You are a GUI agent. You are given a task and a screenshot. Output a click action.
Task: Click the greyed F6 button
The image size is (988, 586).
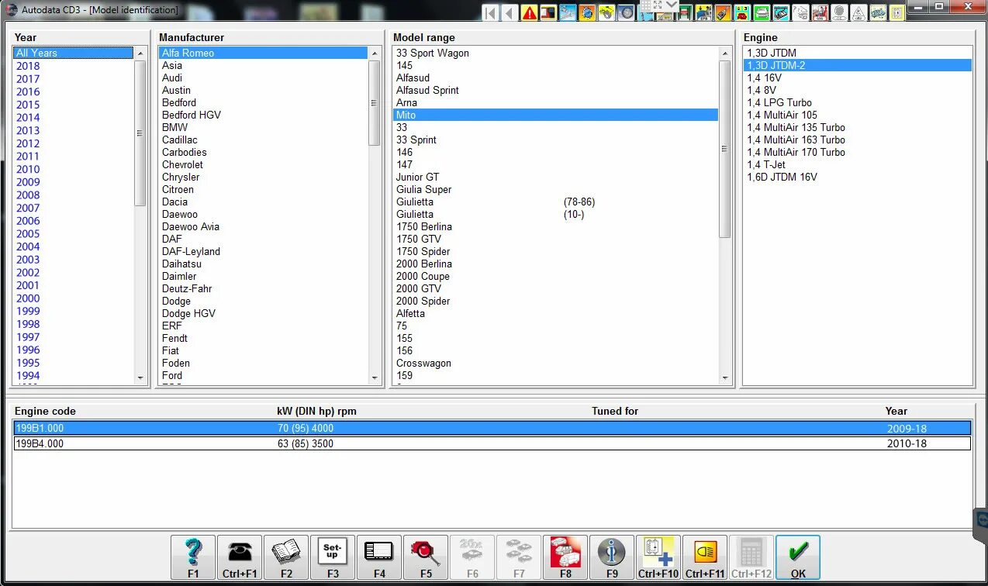pyautogui.click(x=472, y=557)
